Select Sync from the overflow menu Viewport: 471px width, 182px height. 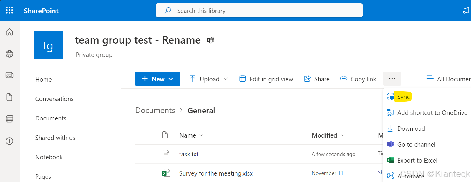(403, 97)
